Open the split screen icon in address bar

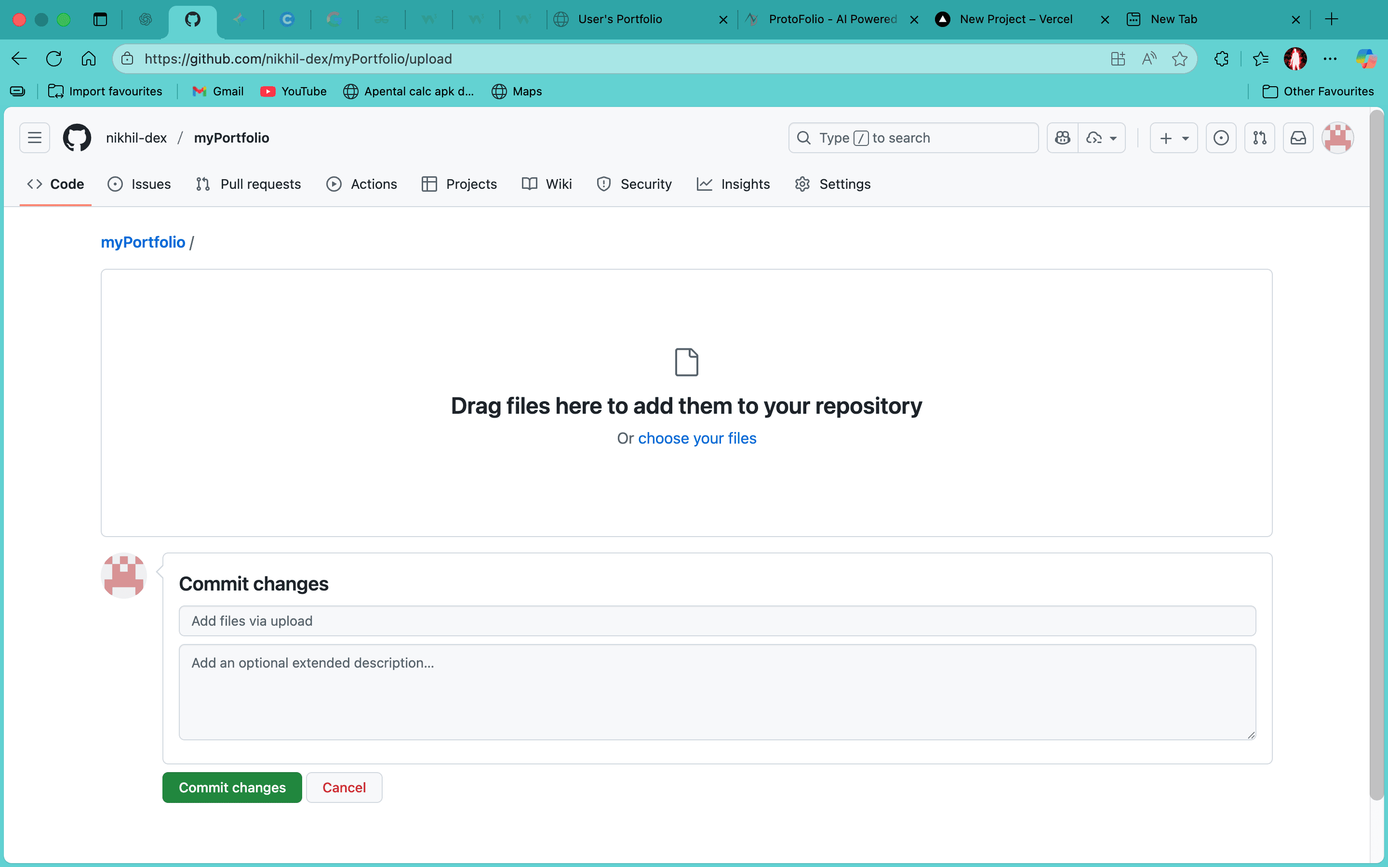coord(1118,58)
